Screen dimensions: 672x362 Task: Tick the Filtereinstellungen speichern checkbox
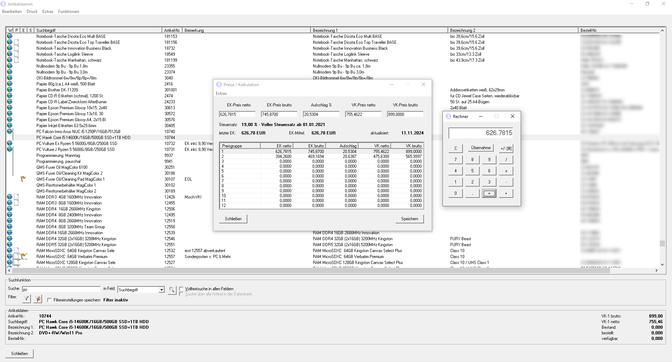[49, 300]
